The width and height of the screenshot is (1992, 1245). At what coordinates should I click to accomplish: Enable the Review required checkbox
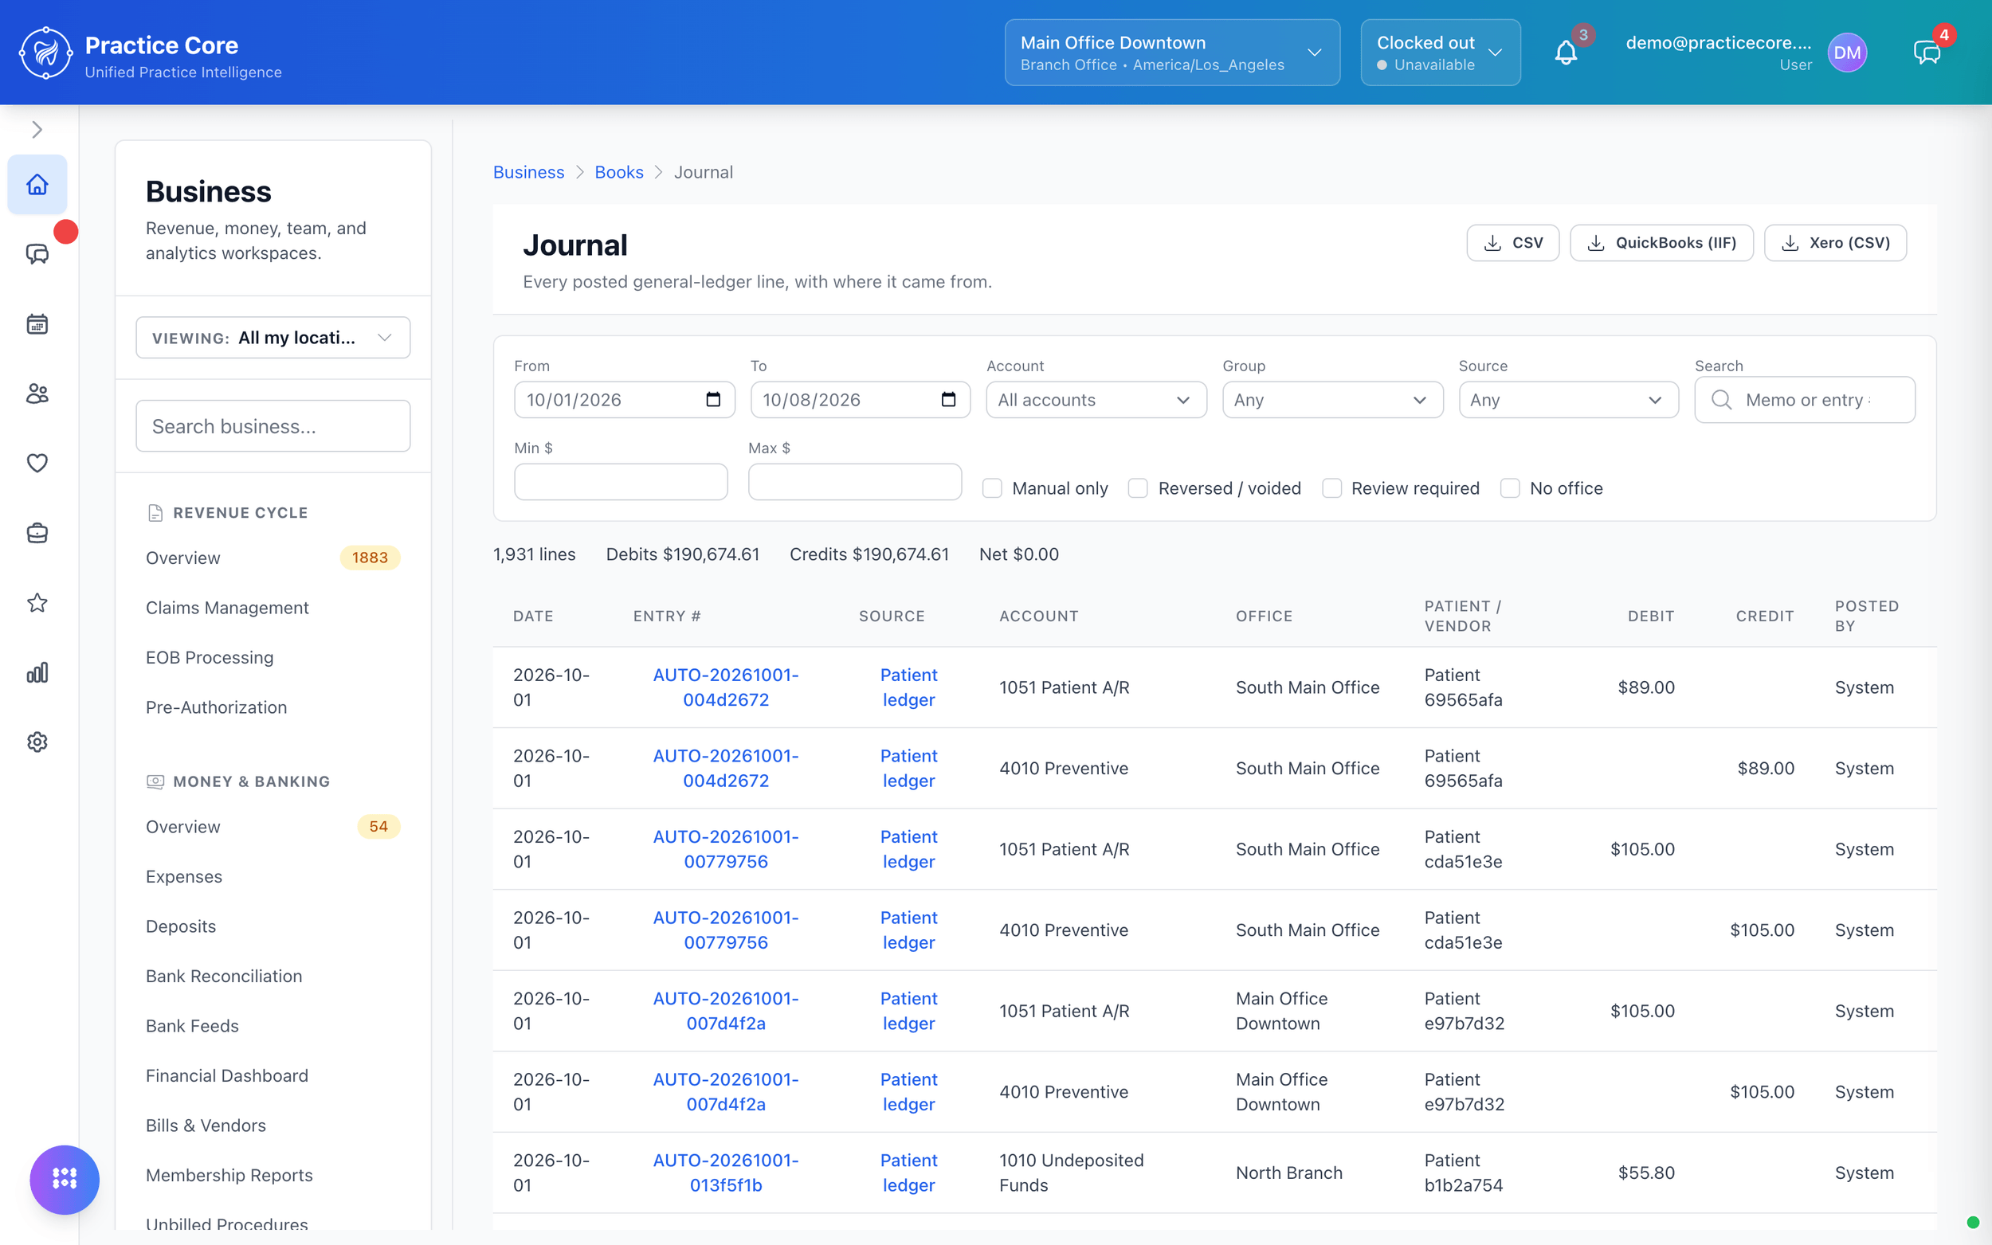[1331, 488]
